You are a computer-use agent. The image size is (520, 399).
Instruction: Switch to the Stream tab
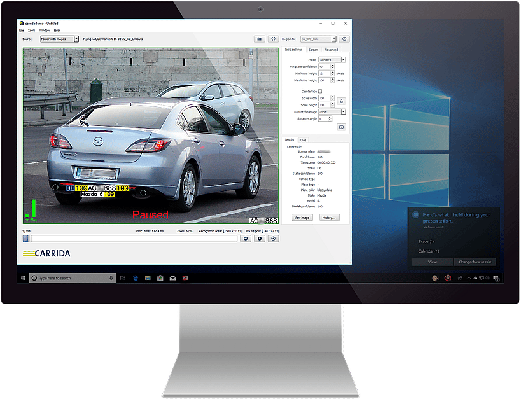click(313, 50)
